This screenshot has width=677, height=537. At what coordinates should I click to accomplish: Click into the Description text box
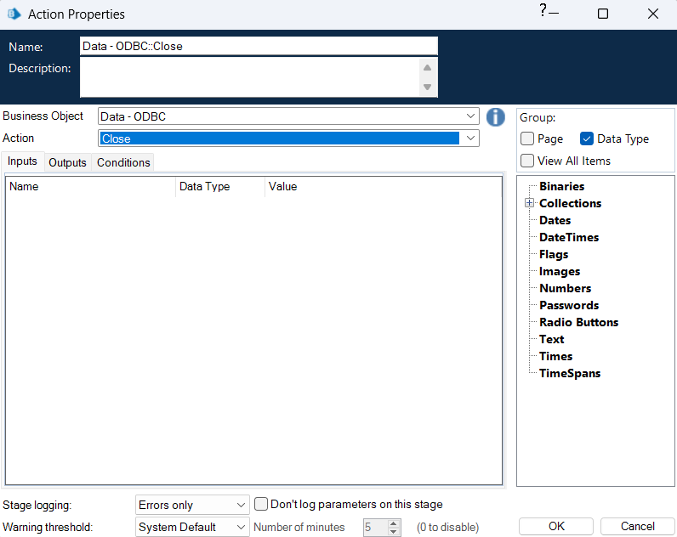tap(250, 77)
